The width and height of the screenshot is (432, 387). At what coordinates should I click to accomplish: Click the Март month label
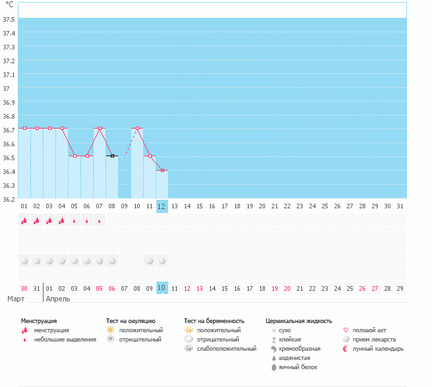[x=16, y=299]
